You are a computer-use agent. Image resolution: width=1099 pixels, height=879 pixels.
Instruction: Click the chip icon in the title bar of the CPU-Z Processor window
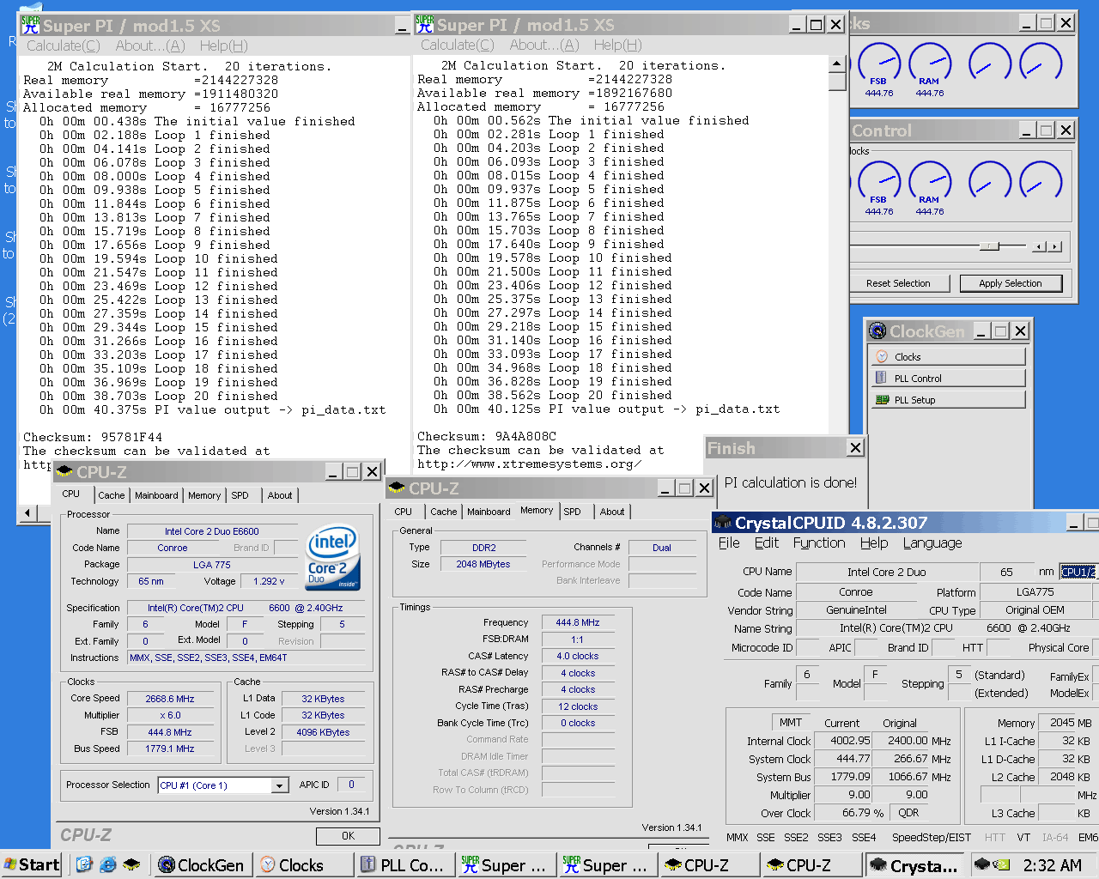pos(64,471)
